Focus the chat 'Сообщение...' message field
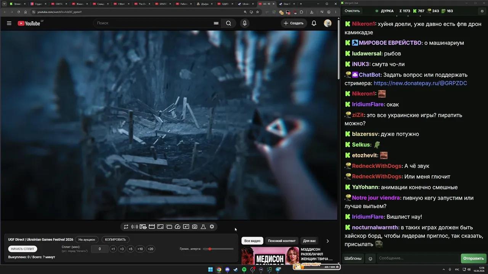The width and height of the screenshot is (488, 274). point(418,258)
